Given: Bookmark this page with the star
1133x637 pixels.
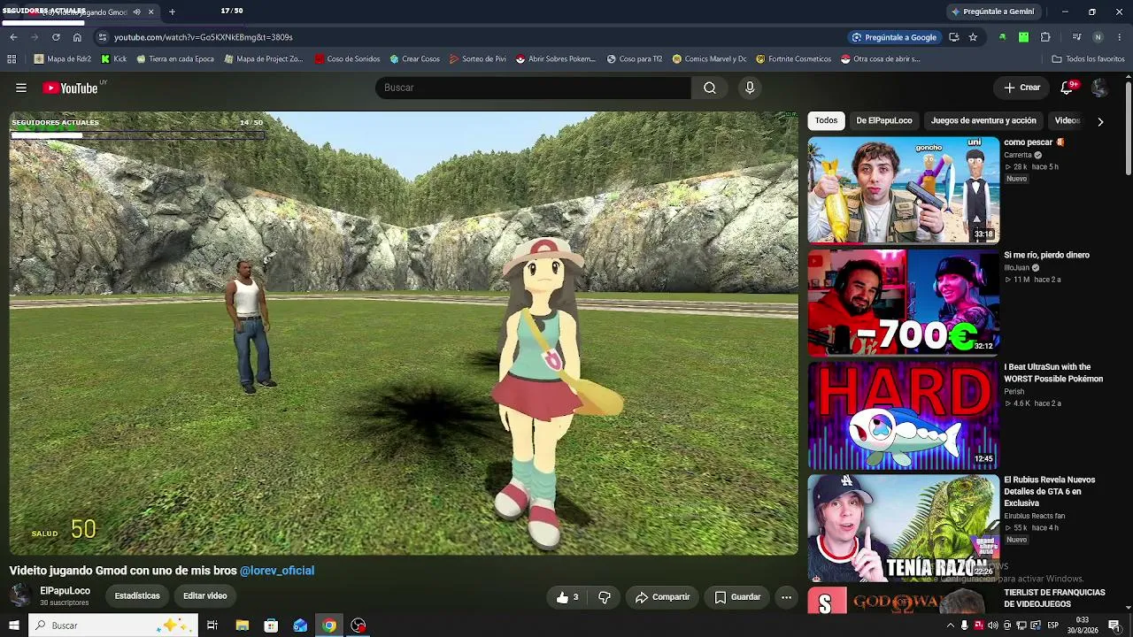Looking at the screenshot, I should tap(973, 37).
